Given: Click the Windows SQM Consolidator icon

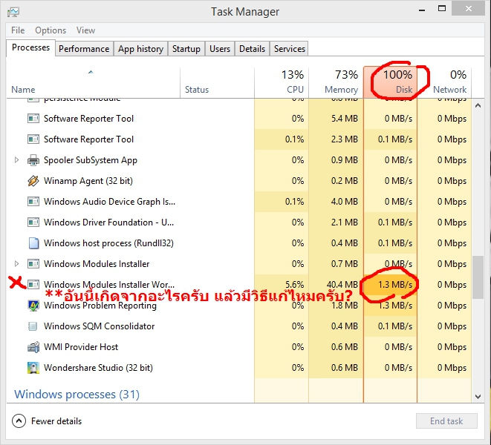Looking at the screenshot, I should tap(33, 326).
